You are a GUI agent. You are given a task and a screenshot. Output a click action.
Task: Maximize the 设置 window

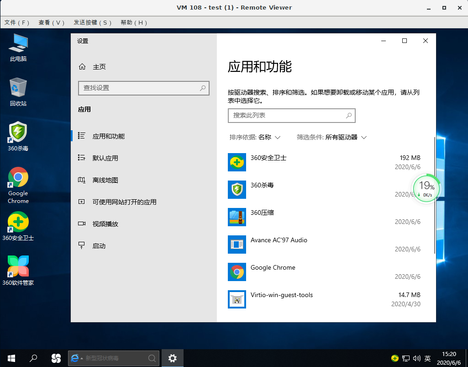point(405,41)
